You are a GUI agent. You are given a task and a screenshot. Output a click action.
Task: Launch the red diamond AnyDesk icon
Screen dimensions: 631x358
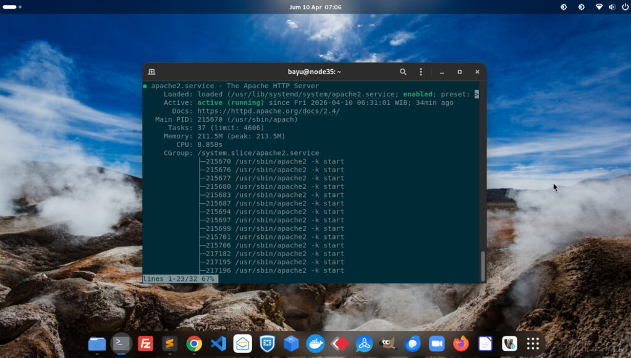tap(340, 344)
